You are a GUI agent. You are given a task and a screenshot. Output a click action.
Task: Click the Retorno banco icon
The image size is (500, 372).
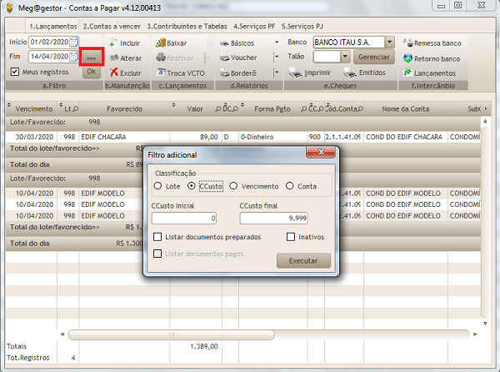[407, 58]
